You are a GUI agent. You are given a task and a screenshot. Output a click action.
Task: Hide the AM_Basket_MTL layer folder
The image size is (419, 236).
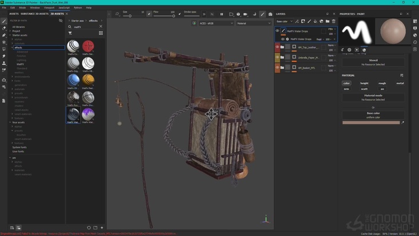pyautogui.click(x=277, y=68)
